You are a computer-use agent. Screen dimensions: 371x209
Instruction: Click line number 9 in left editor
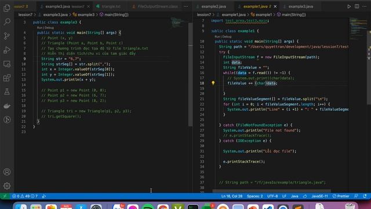24,59
